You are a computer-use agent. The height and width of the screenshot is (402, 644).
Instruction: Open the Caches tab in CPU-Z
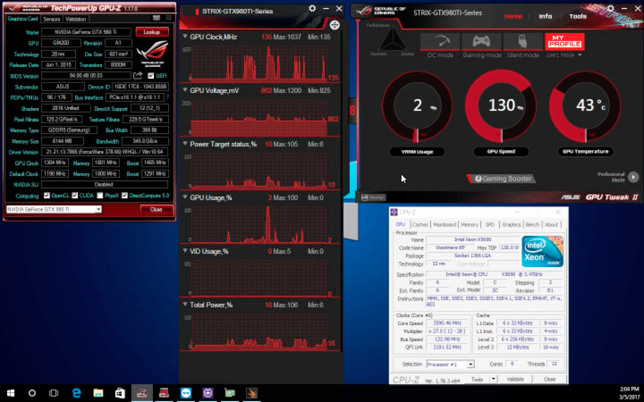point(420,225)
